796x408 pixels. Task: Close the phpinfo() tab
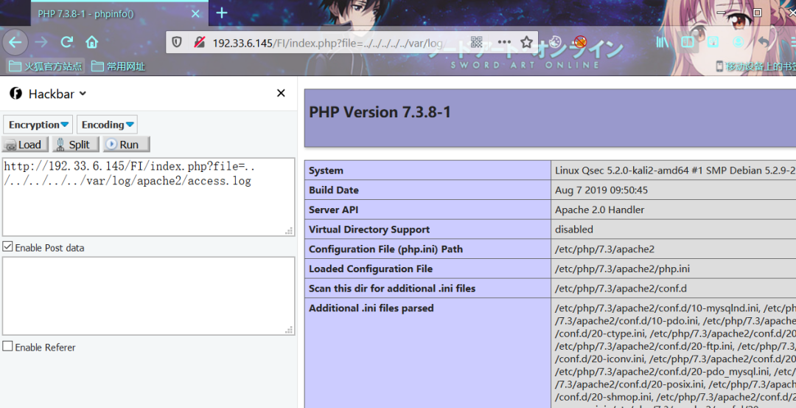click(x=195, y=14)
